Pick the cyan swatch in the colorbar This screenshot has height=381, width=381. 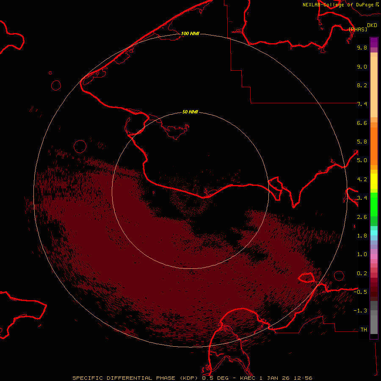tap(374, 233)
